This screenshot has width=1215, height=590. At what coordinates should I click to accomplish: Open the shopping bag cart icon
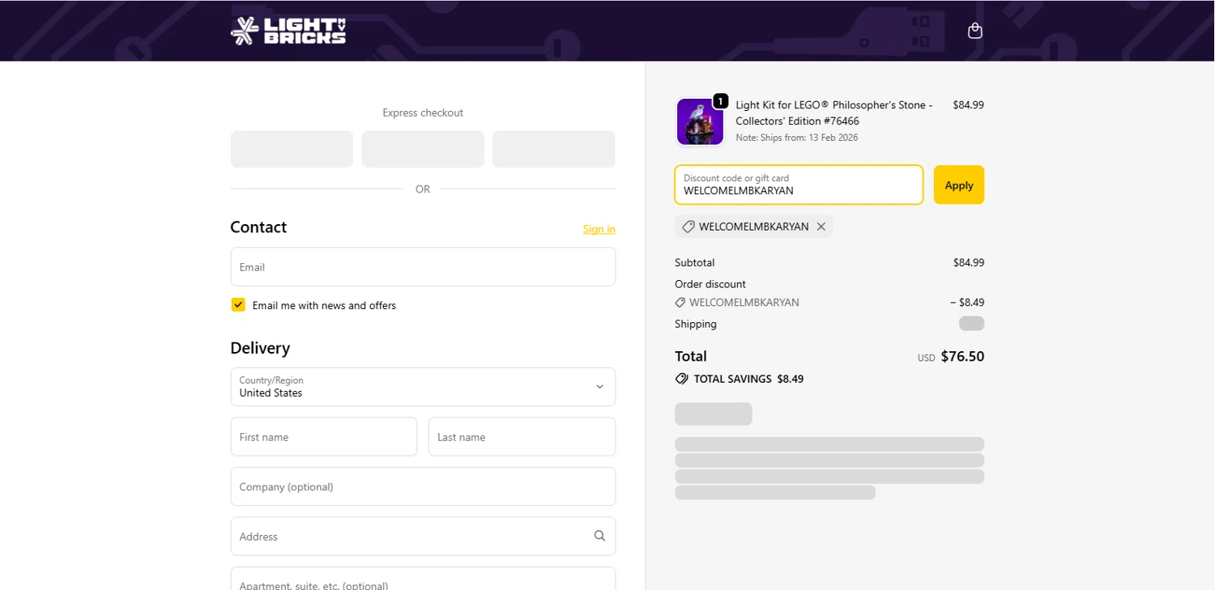click(975, 31)
